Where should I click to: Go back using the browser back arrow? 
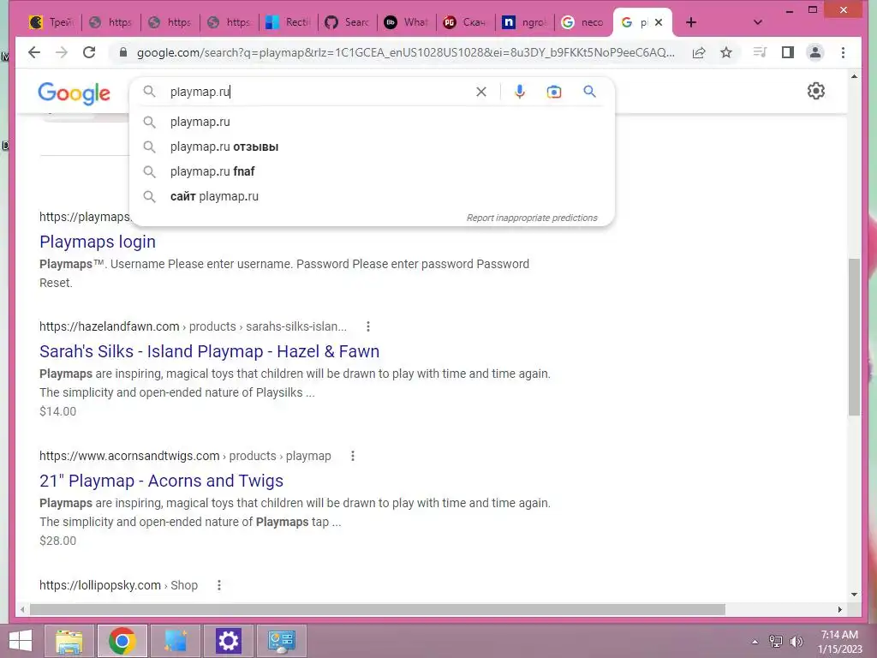34,52
